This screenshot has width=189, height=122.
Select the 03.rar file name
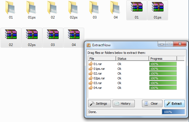pos(98,83)
